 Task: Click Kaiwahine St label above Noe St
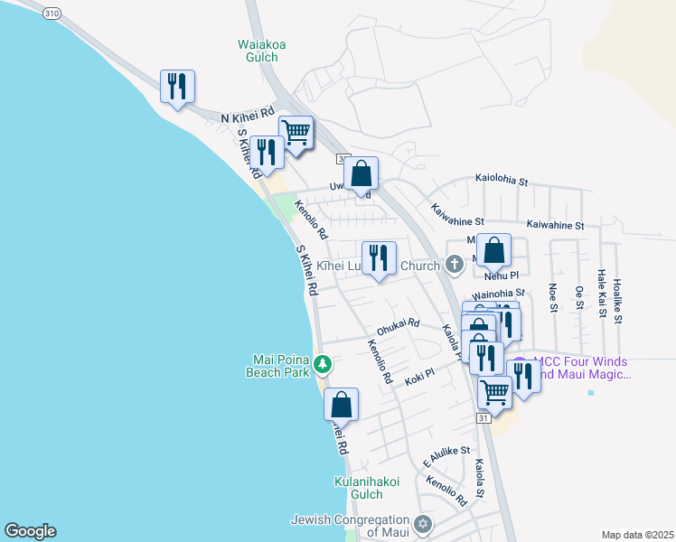coord(555,224)
